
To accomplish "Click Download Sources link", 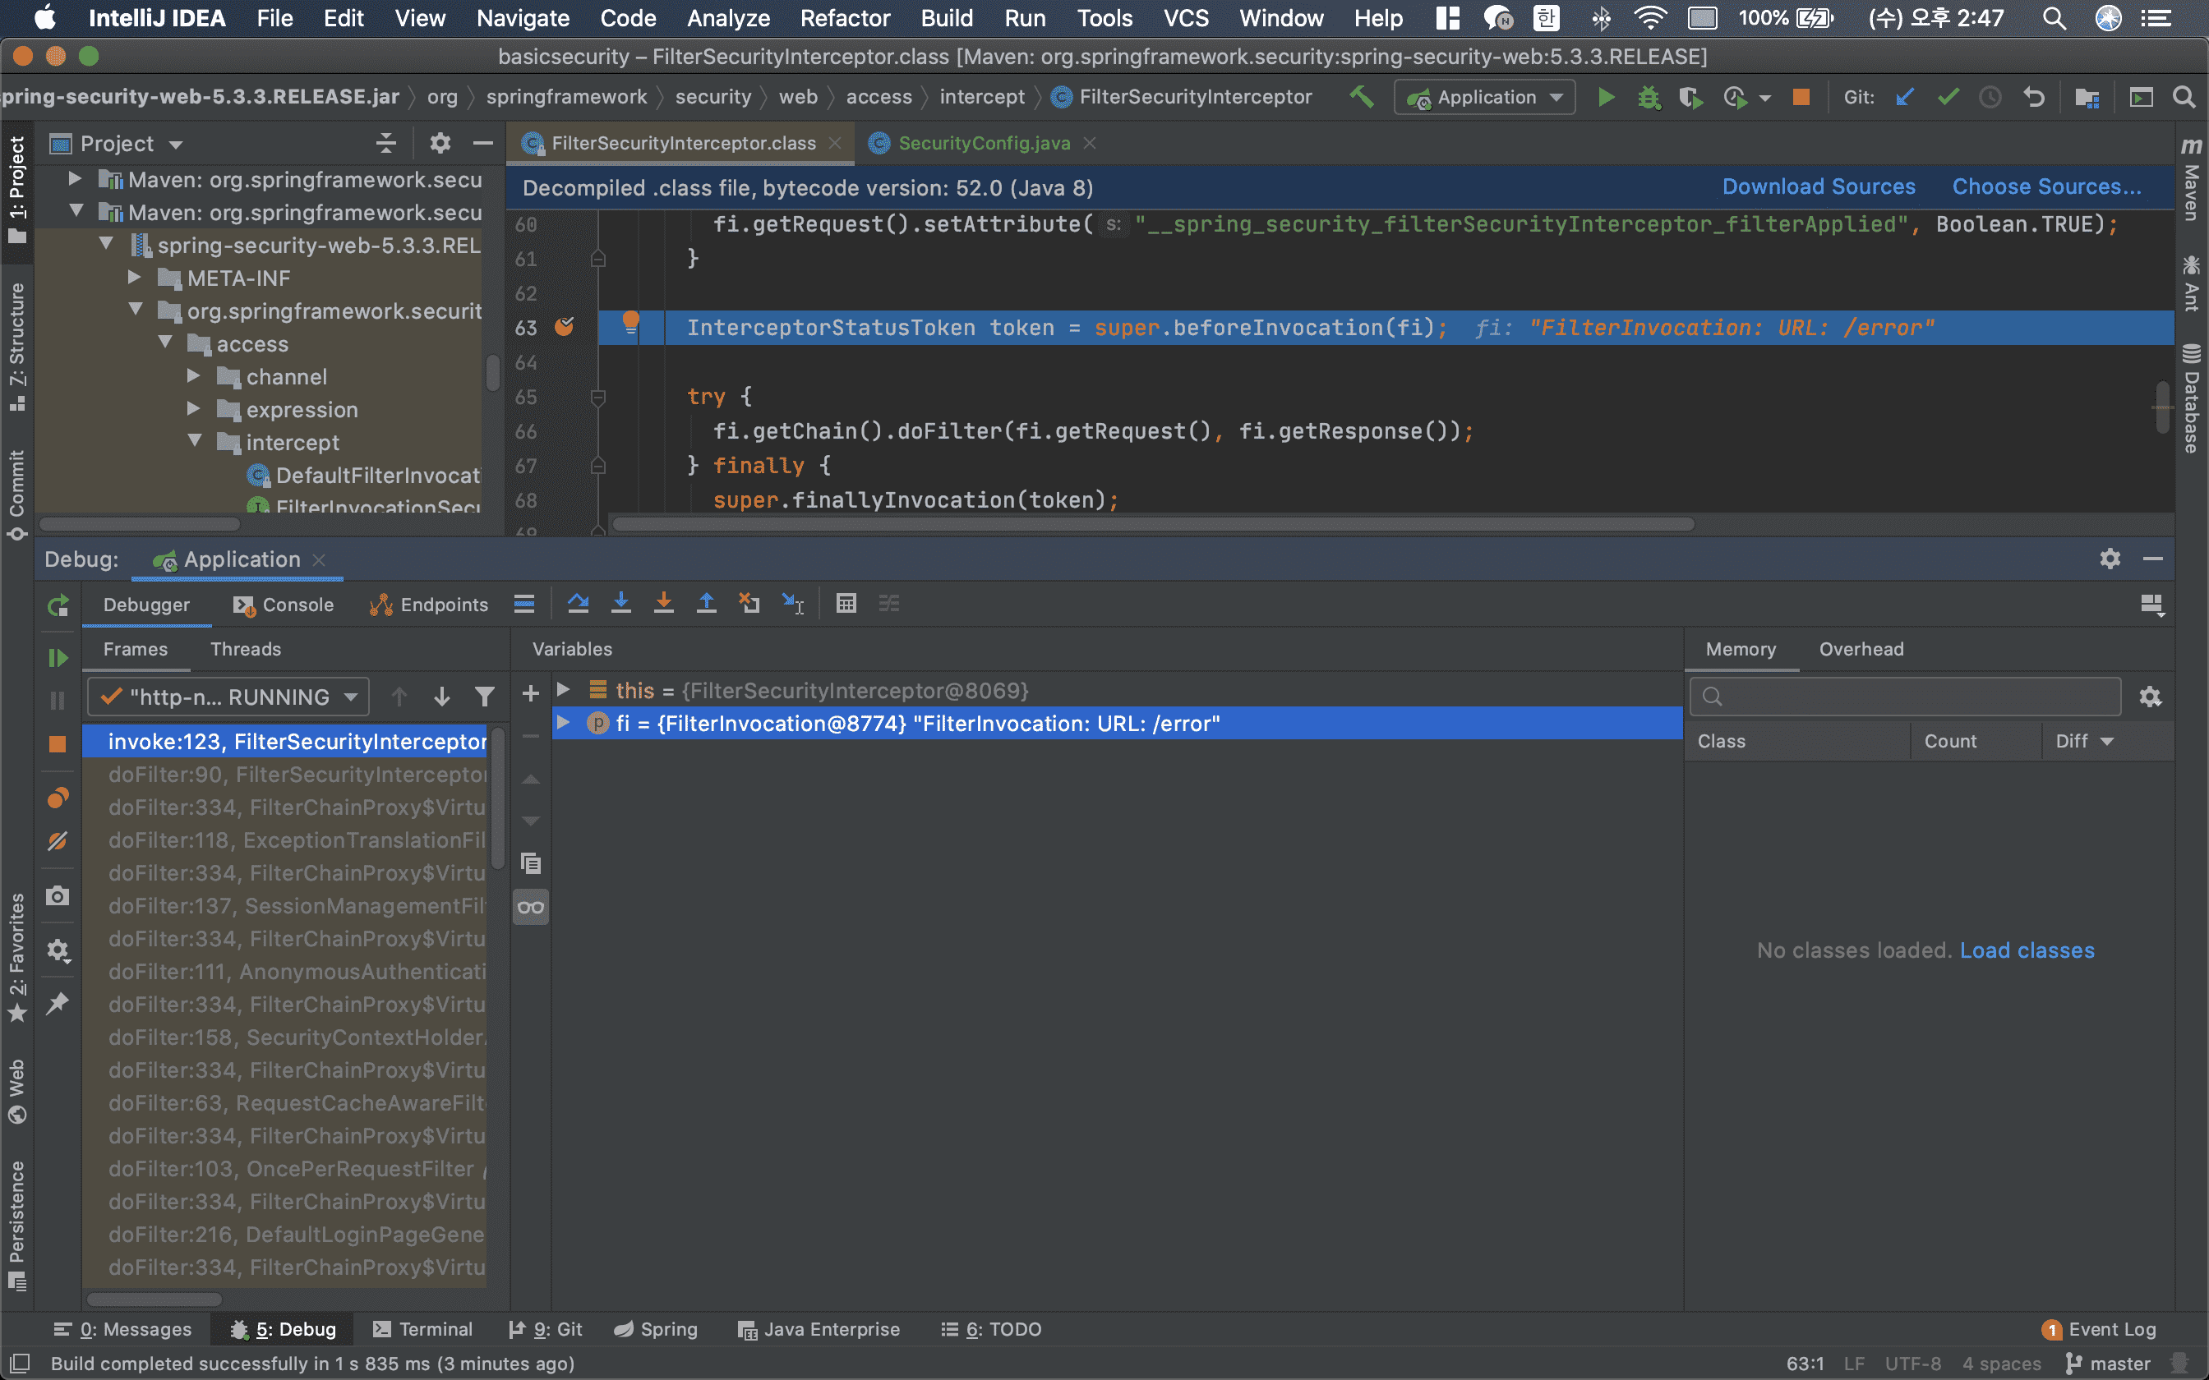I will [x=1819, y=186].
